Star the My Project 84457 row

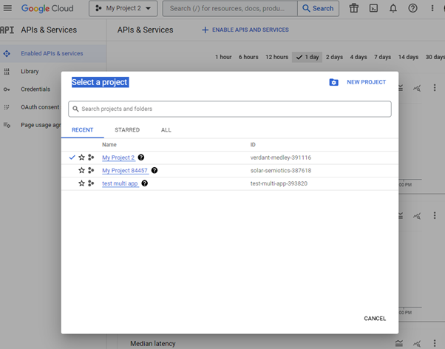(x=82, y=170)
